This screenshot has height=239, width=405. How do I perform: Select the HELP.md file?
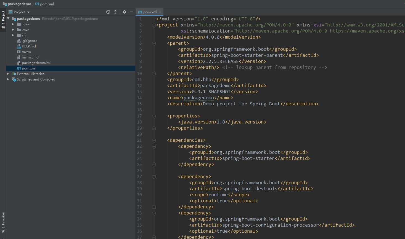point(29,46)
